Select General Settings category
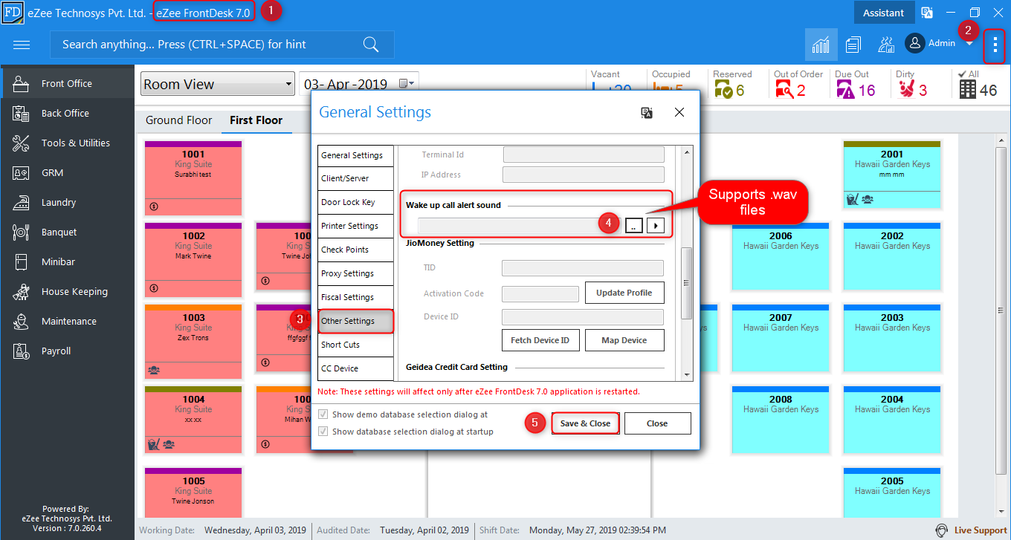This screenshot has height=540, width=1011. [355, 155]
